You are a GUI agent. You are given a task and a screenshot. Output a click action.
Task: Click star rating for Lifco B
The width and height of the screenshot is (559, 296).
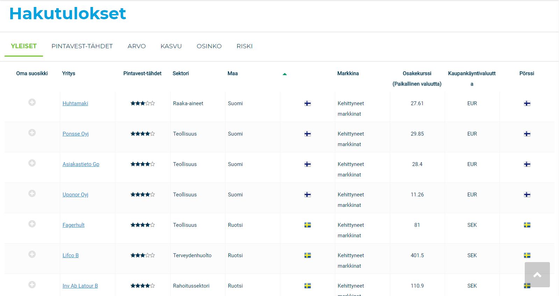pos(143,255)
